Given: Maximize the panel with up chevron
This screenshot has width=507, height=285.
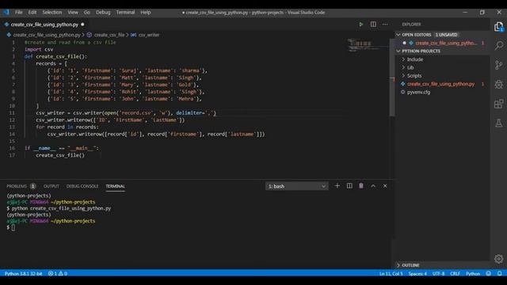Looking at the screenshot, I should [x=373, y=186].
